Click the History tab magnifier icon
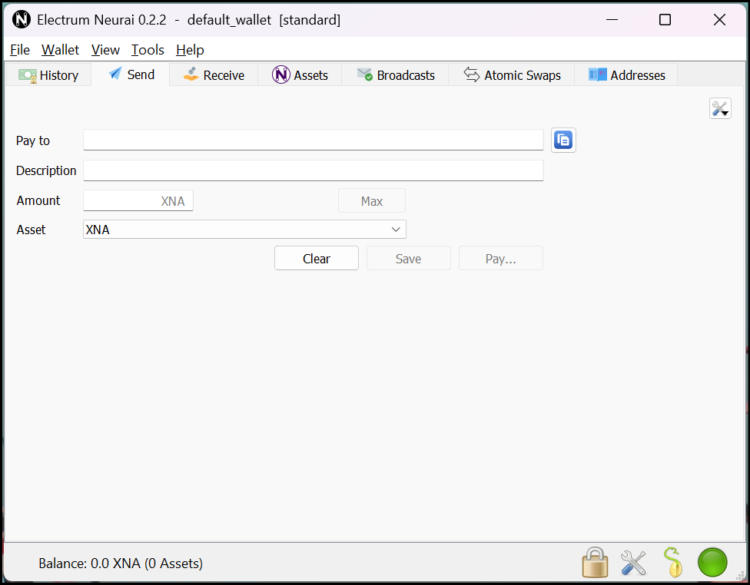 pyautogui.click(x=28, y=74)
